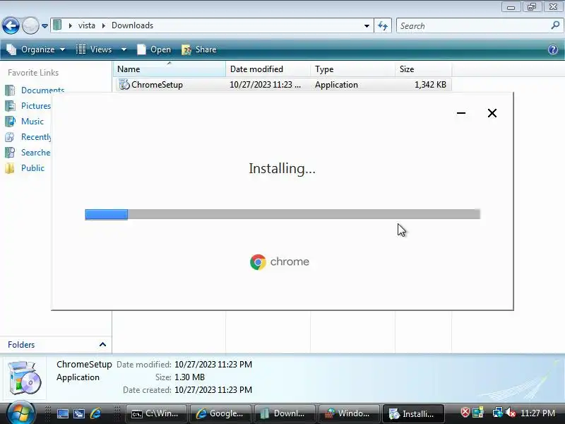This screenshot has height=424, width=565.
Task: Sort by the Date modified column
Action: tap(268, 69)
